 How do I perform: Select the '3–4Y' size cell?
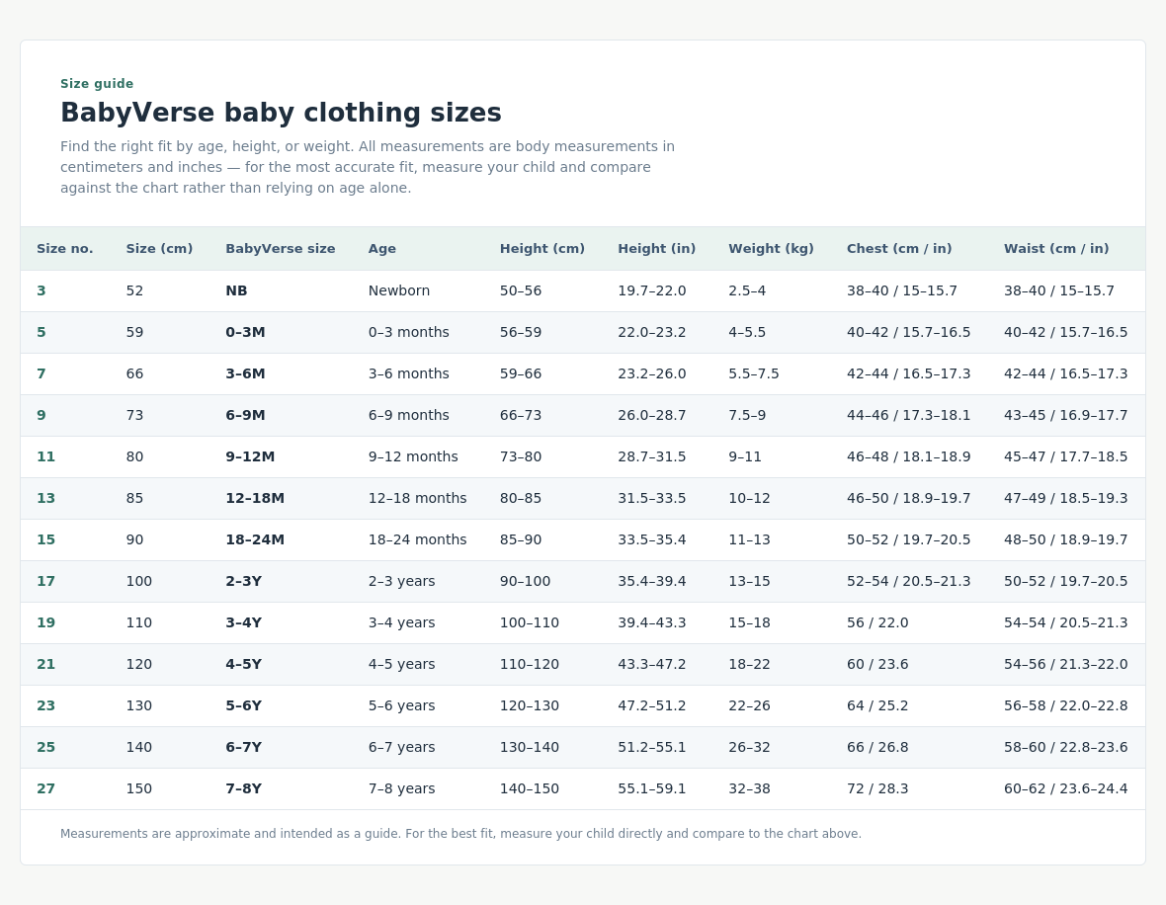243,623
